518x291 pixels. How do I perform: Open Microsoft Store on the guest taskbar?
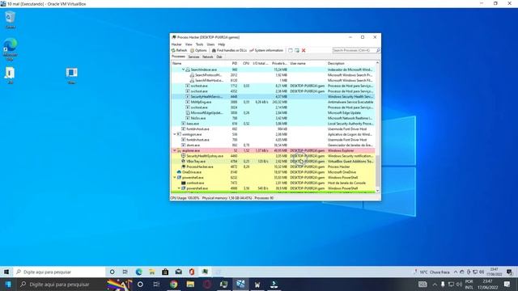tap(165, 272)
